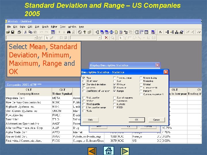
Task: Open the second toolbar combo box dropdown
Action: pos(99,38)
